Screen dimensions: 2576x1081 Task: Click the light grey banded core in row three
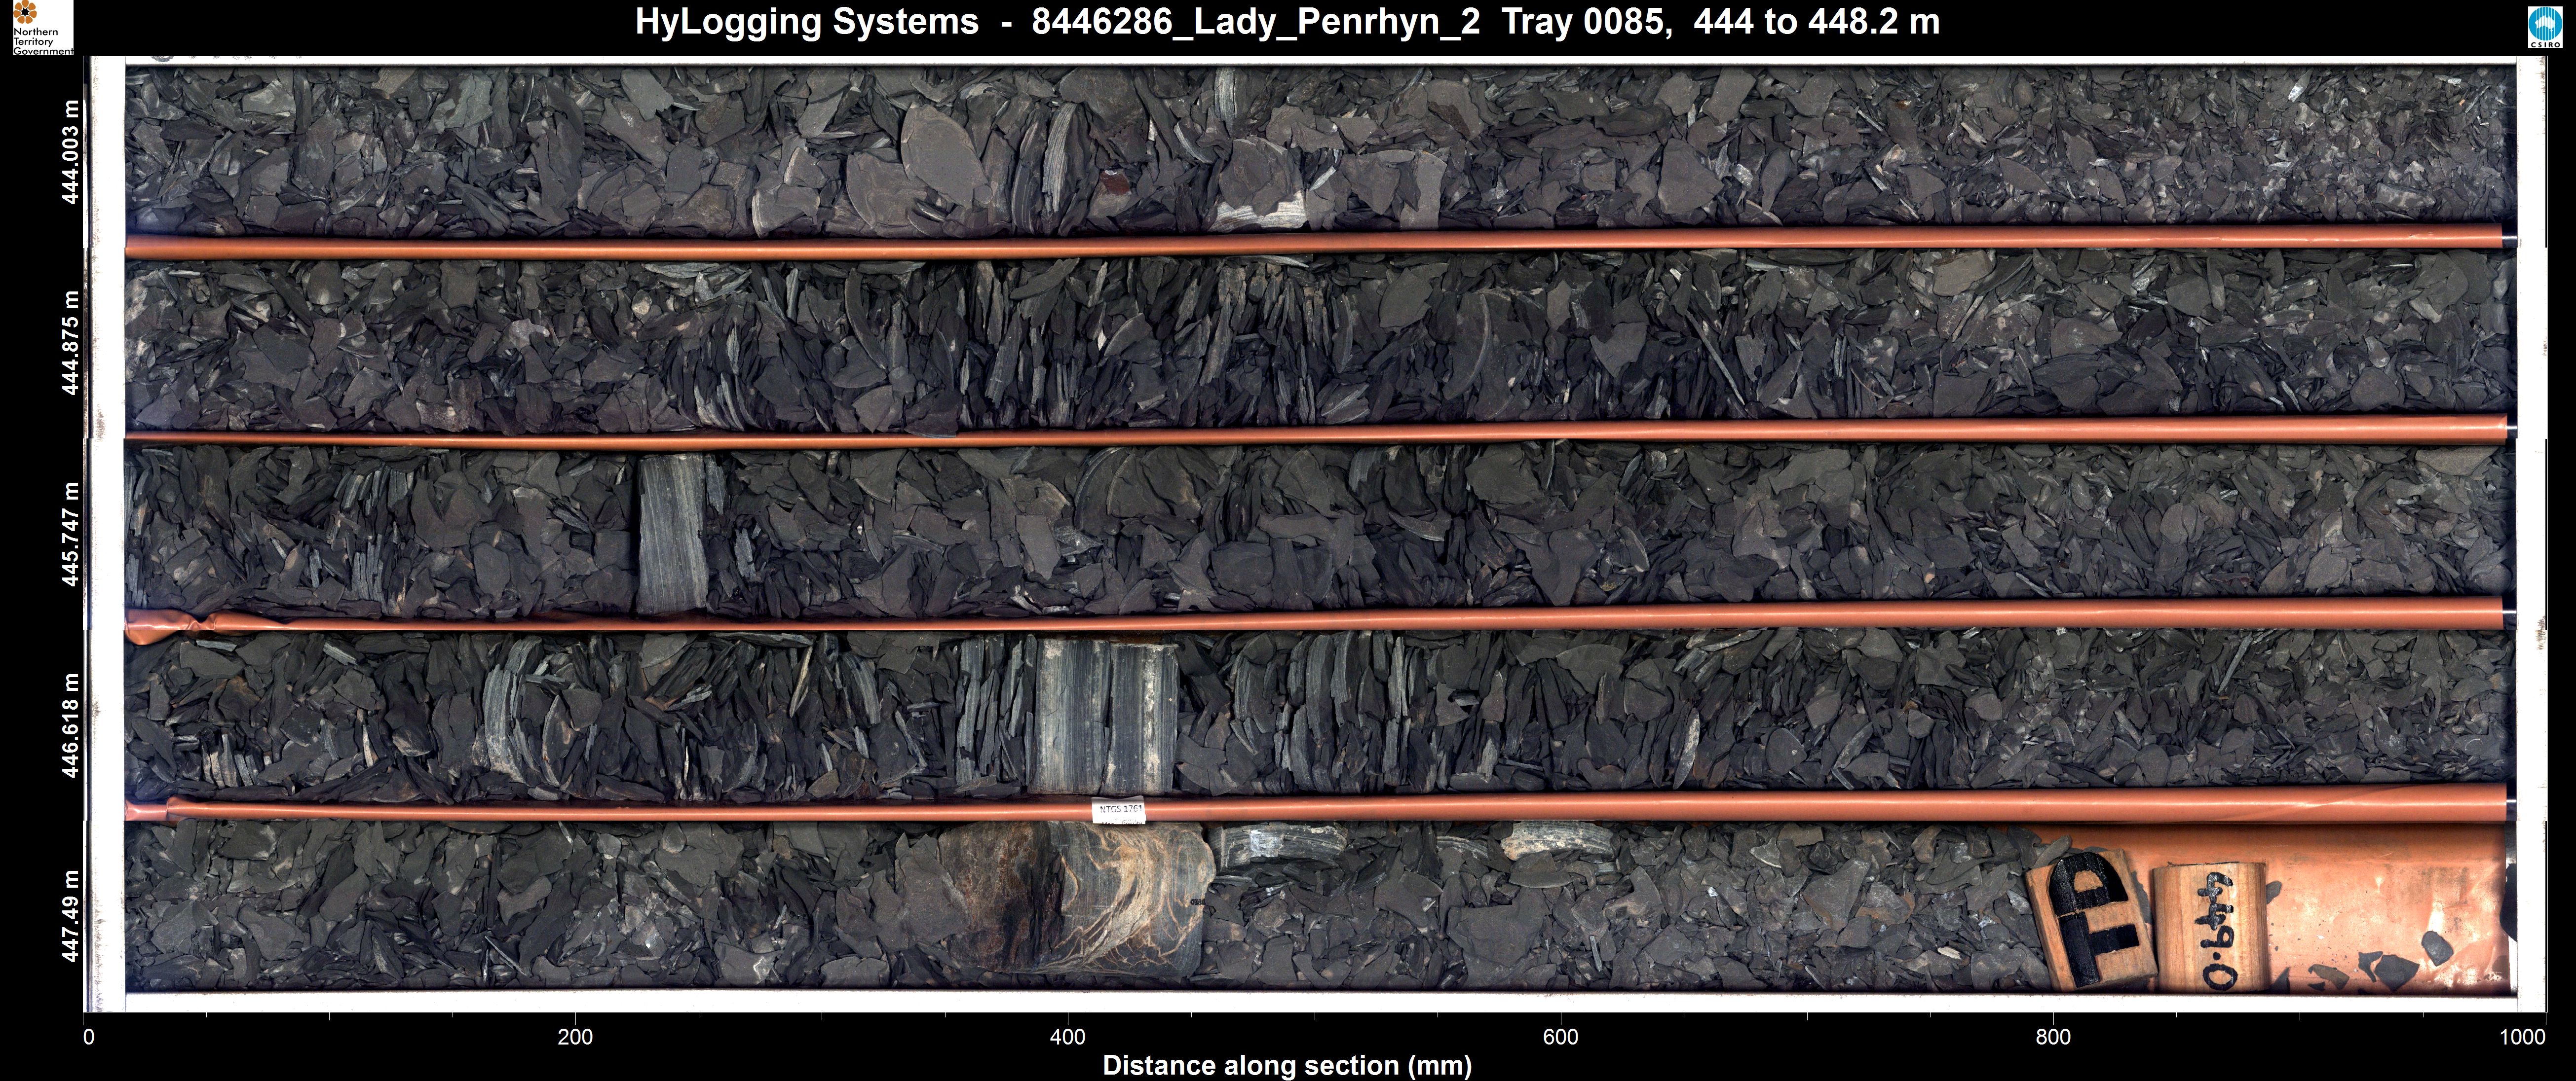[x=673, y=534]
